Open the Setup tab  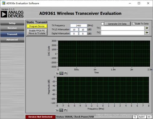(12, 23)
